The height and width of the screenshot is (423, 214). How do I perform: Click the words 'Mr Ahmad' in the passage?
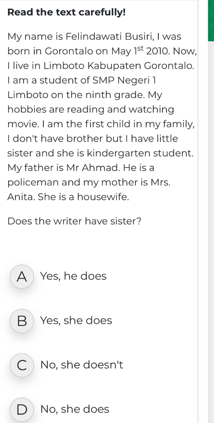pos(92,168)
